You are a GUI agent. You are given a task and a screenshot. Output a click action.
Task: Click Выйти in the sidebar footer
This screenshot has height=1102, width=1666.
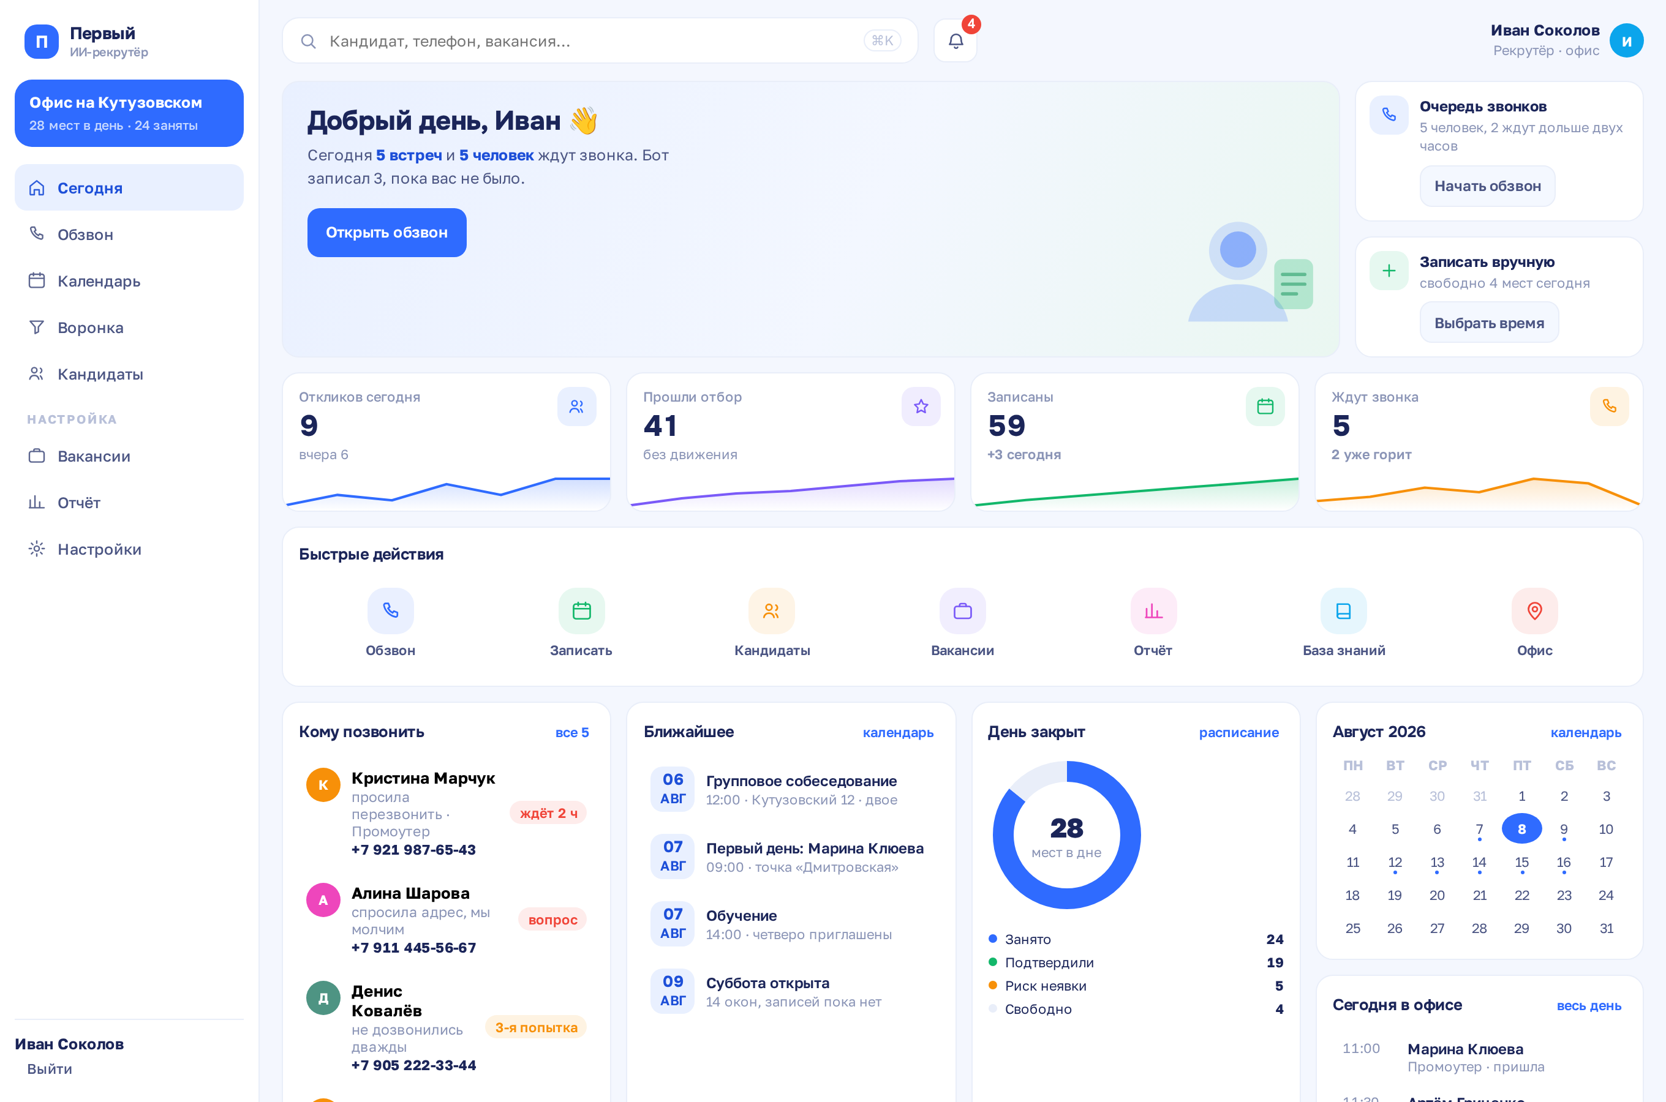50,1069
